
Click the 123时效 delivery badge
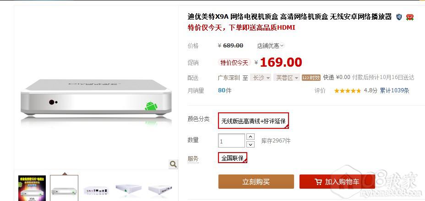point(311,78)
